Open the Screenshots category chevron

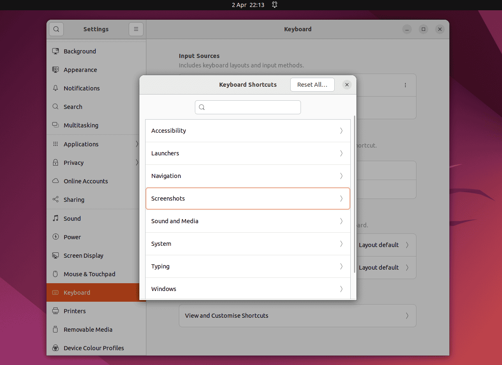tap(341, 199)
